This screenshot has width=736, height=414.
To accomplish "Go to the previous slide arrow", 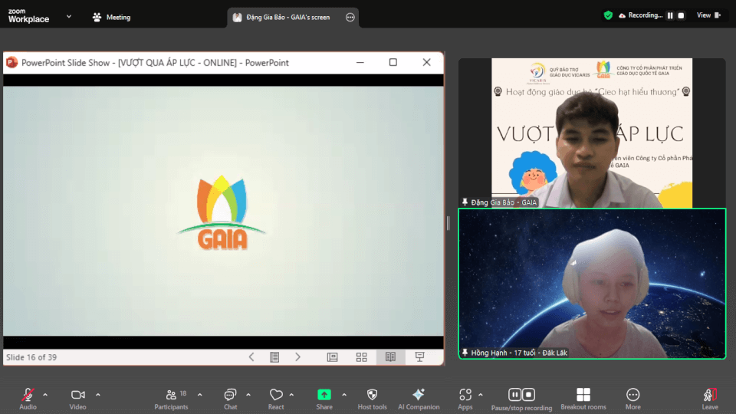I will point(251,357).
